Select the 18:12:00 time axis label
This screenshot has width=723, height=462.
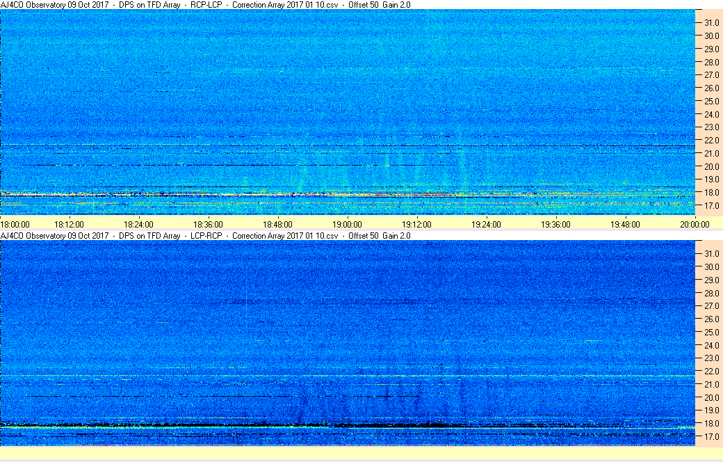click(69, 225)
